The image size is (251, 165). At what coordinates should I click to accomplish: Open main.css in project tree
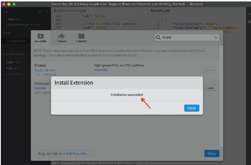[x=12, y=68]
